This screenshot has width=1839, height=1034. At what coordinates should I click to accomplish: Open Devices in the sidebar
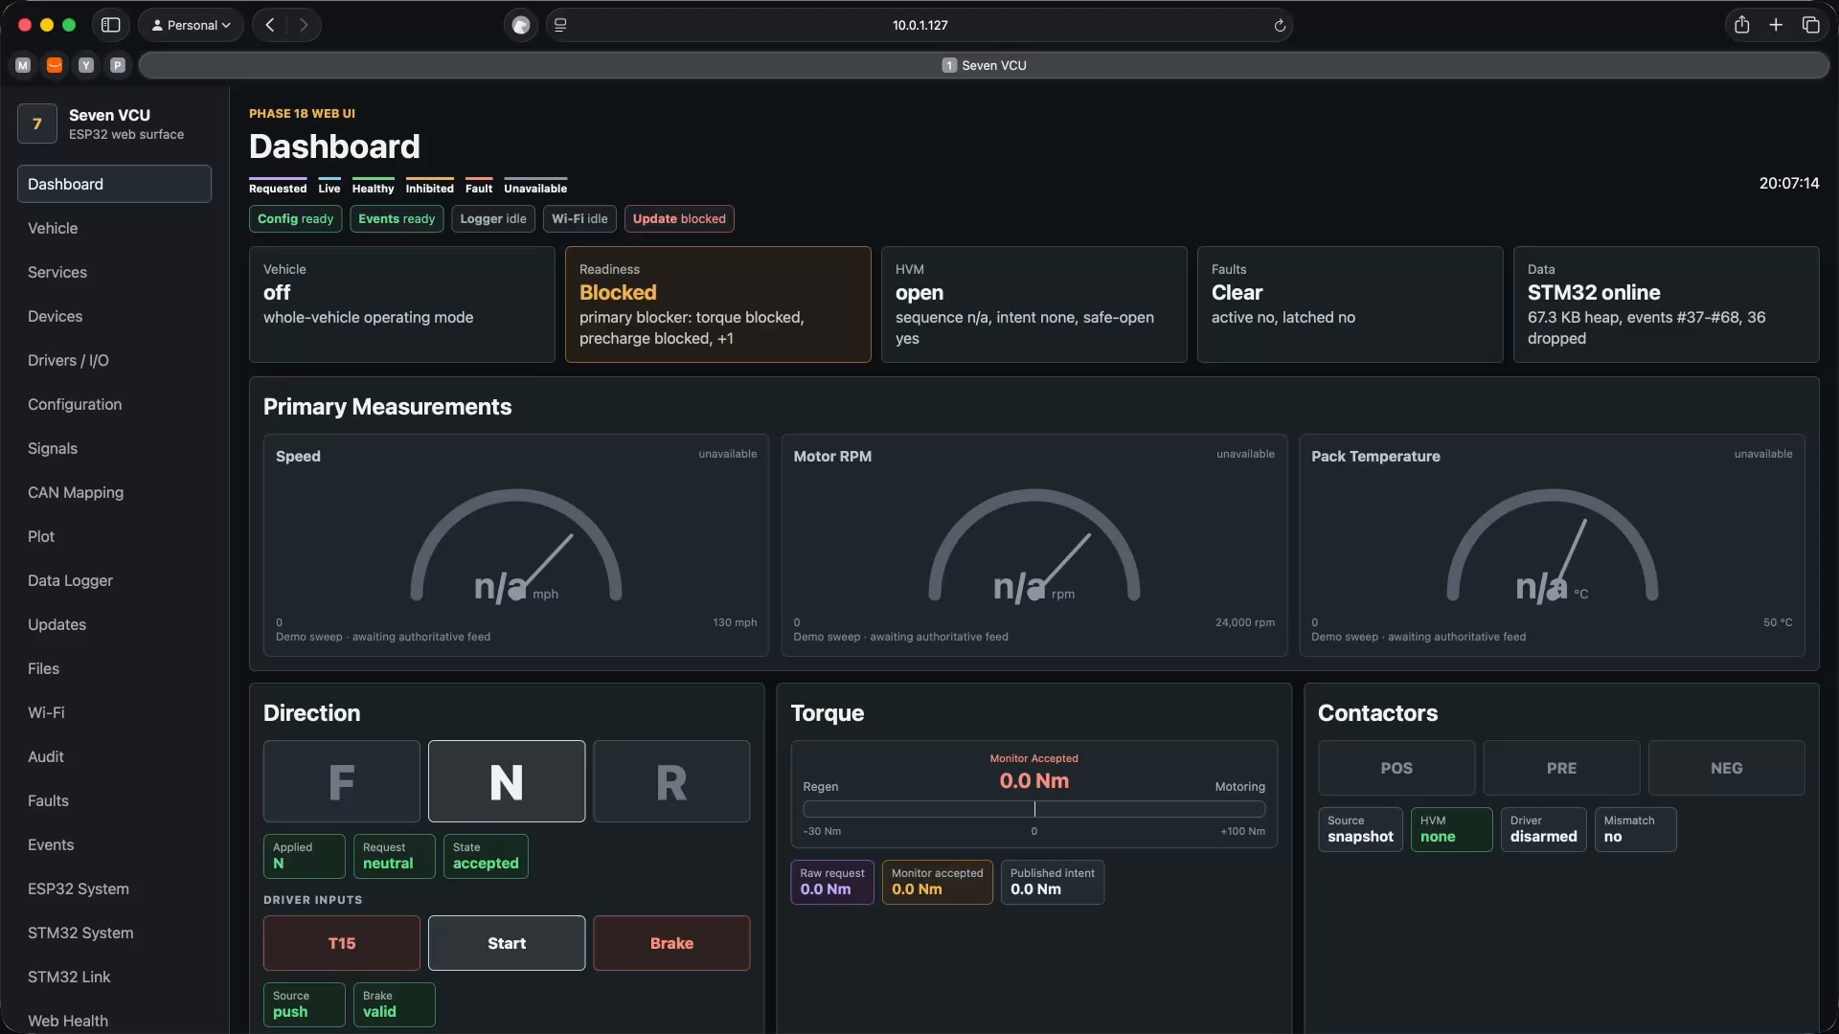[114, 316]
